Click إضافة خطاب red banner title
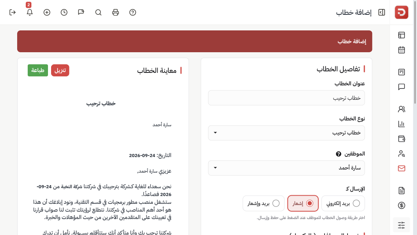 352,41
